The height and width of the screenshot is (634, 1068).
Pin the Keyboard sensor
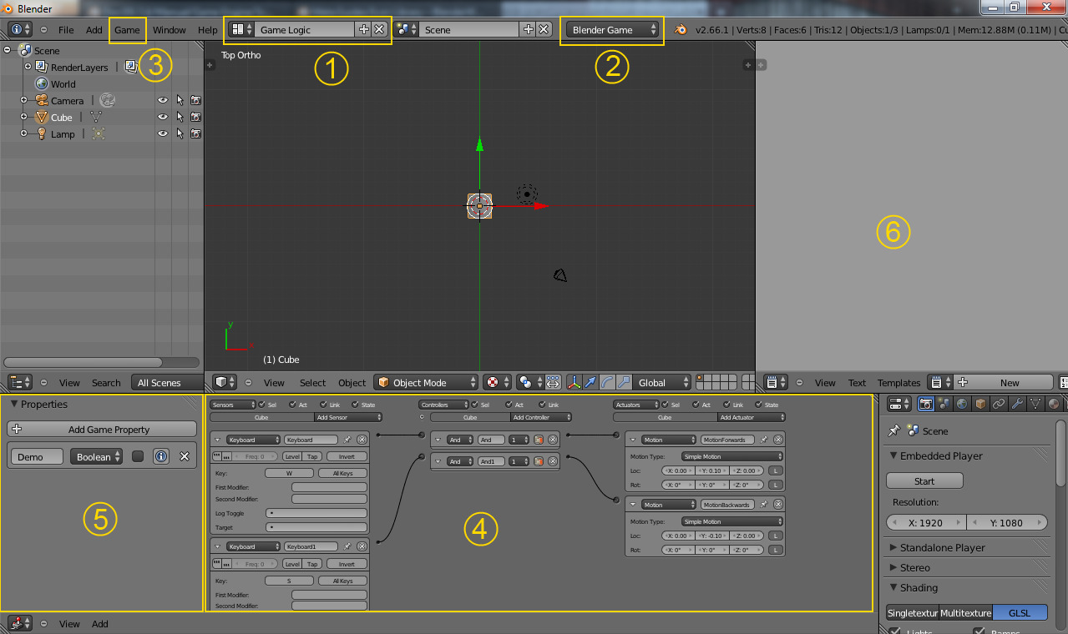347,440
